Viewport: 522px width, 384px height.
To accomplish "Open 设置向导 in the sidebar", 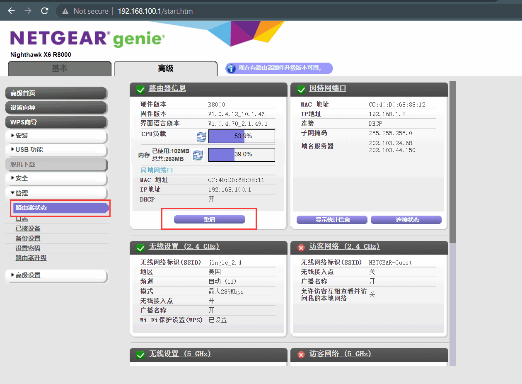I will 56,107.
